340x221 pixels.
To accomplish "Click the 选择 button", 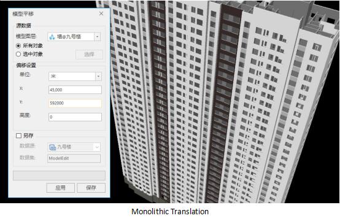I will pos(89,54).
